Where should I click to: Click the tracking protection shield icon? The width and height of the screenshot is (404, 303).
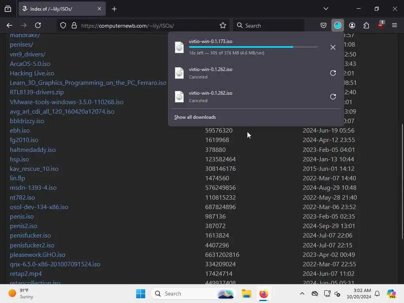pyautogui.click(x=63, y=26)
